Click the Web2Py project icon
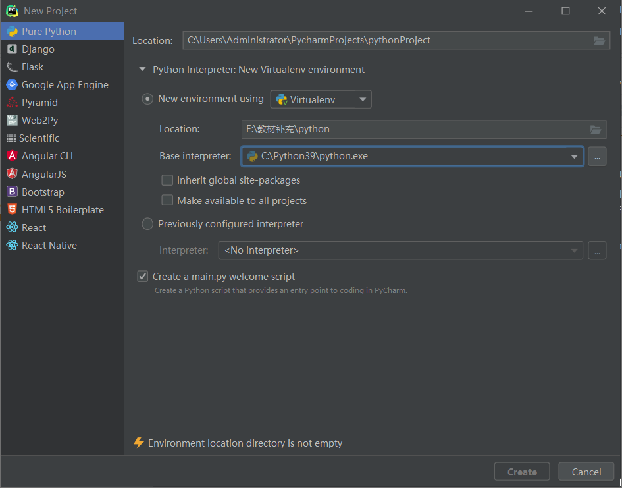 click(13, 121)
